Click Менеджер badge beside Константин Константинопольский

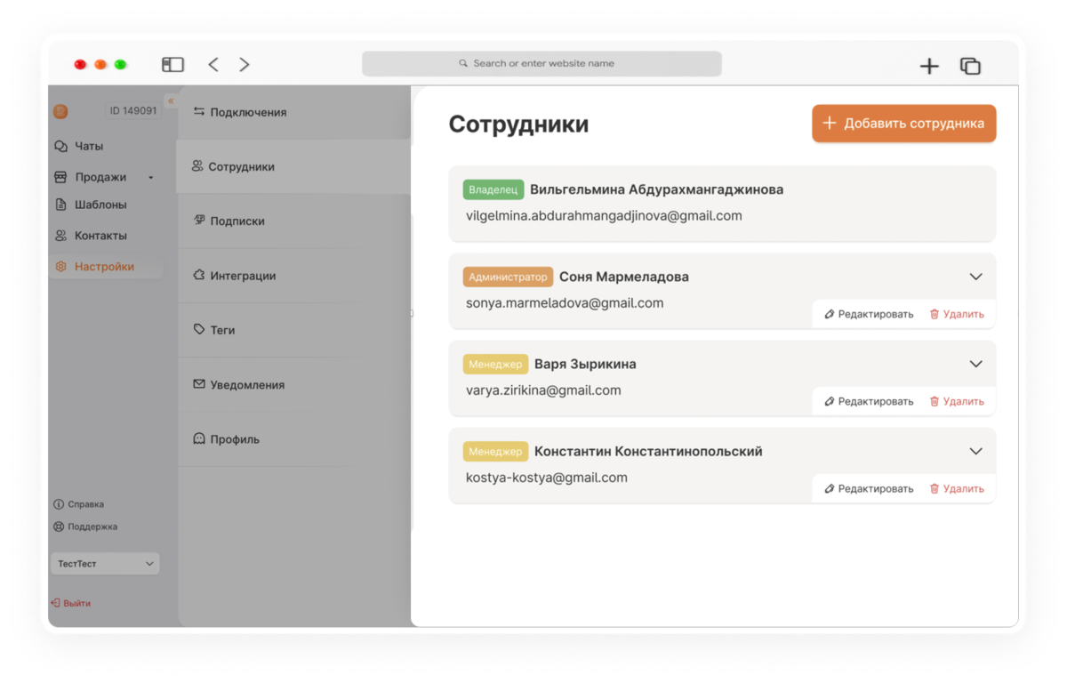(495, 451)
